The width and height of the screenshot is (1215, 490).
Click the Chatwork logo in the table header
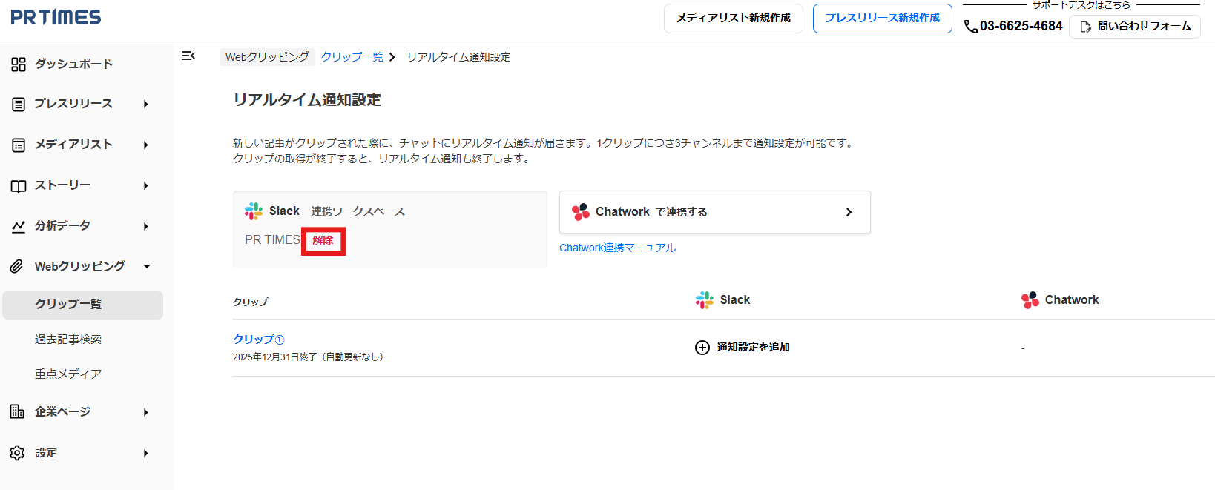(1030, 299)
